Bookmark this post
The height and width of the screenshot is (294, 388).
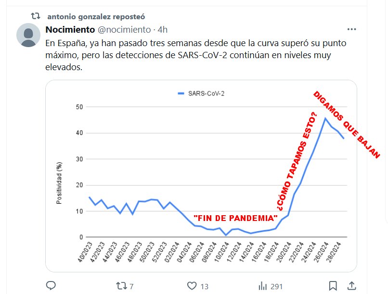click(x=333, y=286)
